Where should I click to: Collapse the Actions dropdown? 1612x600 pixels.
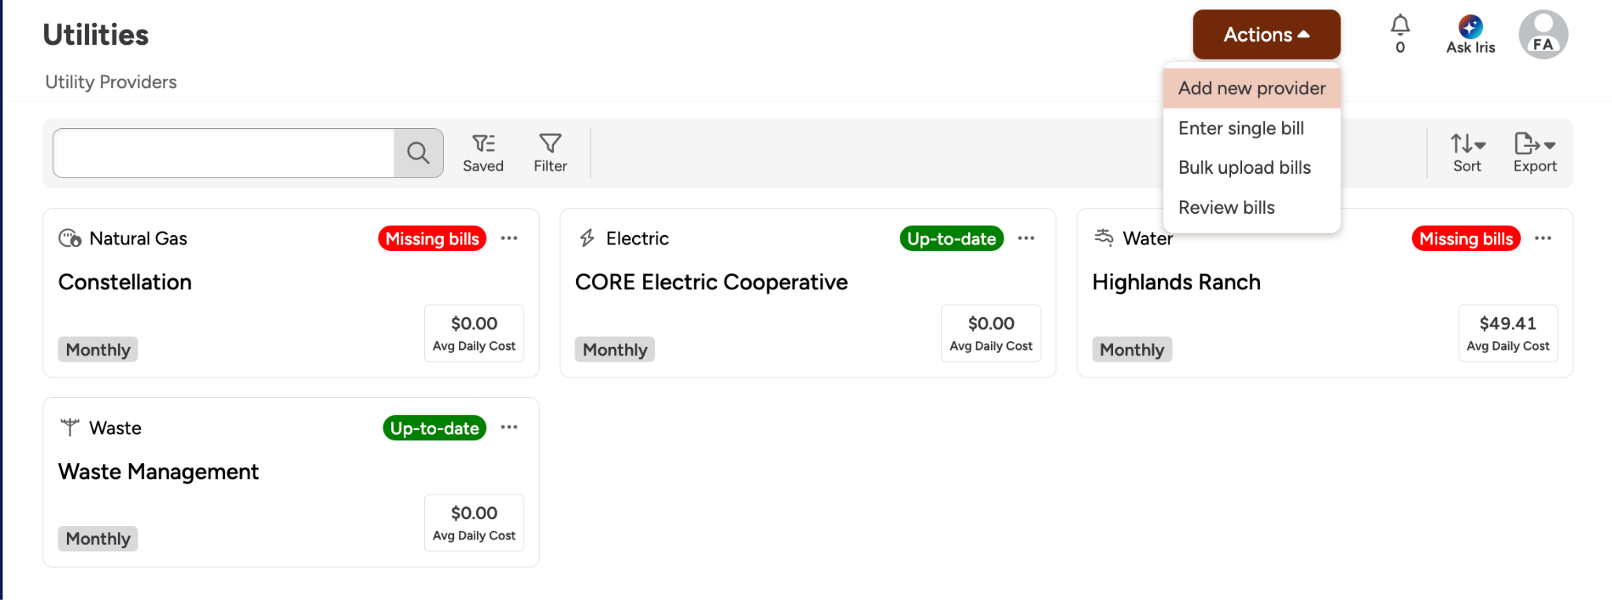tap(1266, 35)
